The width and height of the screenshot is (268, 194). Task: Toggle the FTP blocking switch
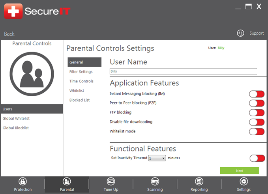point(257,113)
